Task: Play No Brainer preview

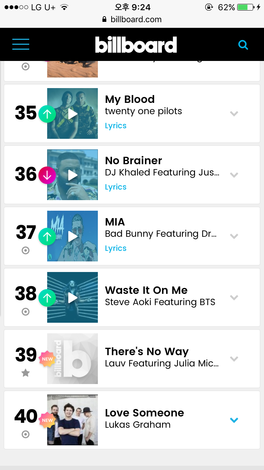Action: [x=73, y=175]
